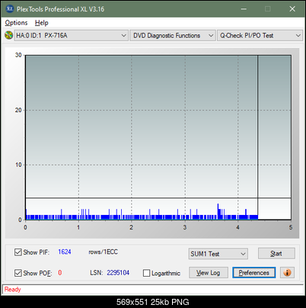
Task: Click the y-axis label 10
Action: click(x=18, y=165)
